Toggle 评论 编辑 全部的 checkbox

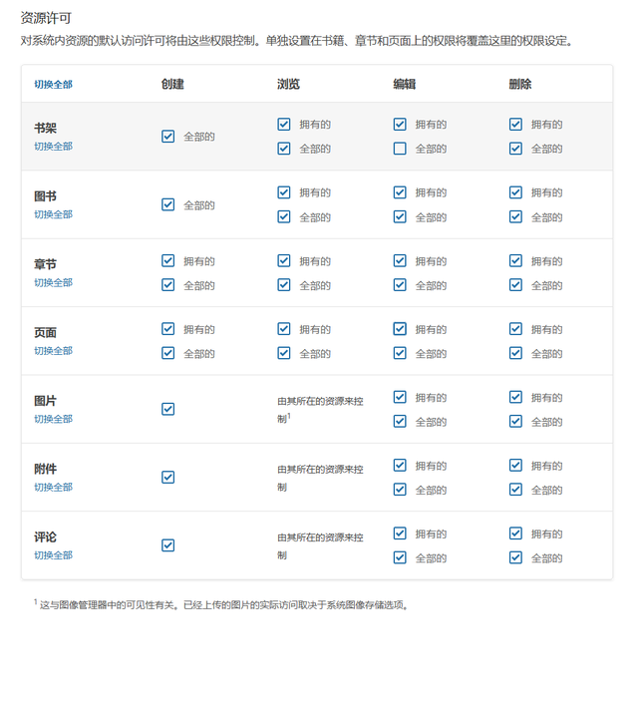click(x=400, y=557)
